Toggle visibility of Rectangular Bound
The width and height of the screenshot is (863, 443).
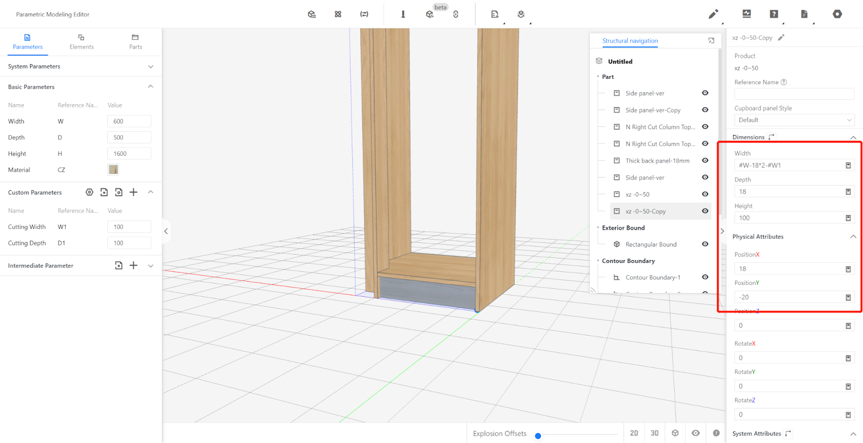[705, 244]
